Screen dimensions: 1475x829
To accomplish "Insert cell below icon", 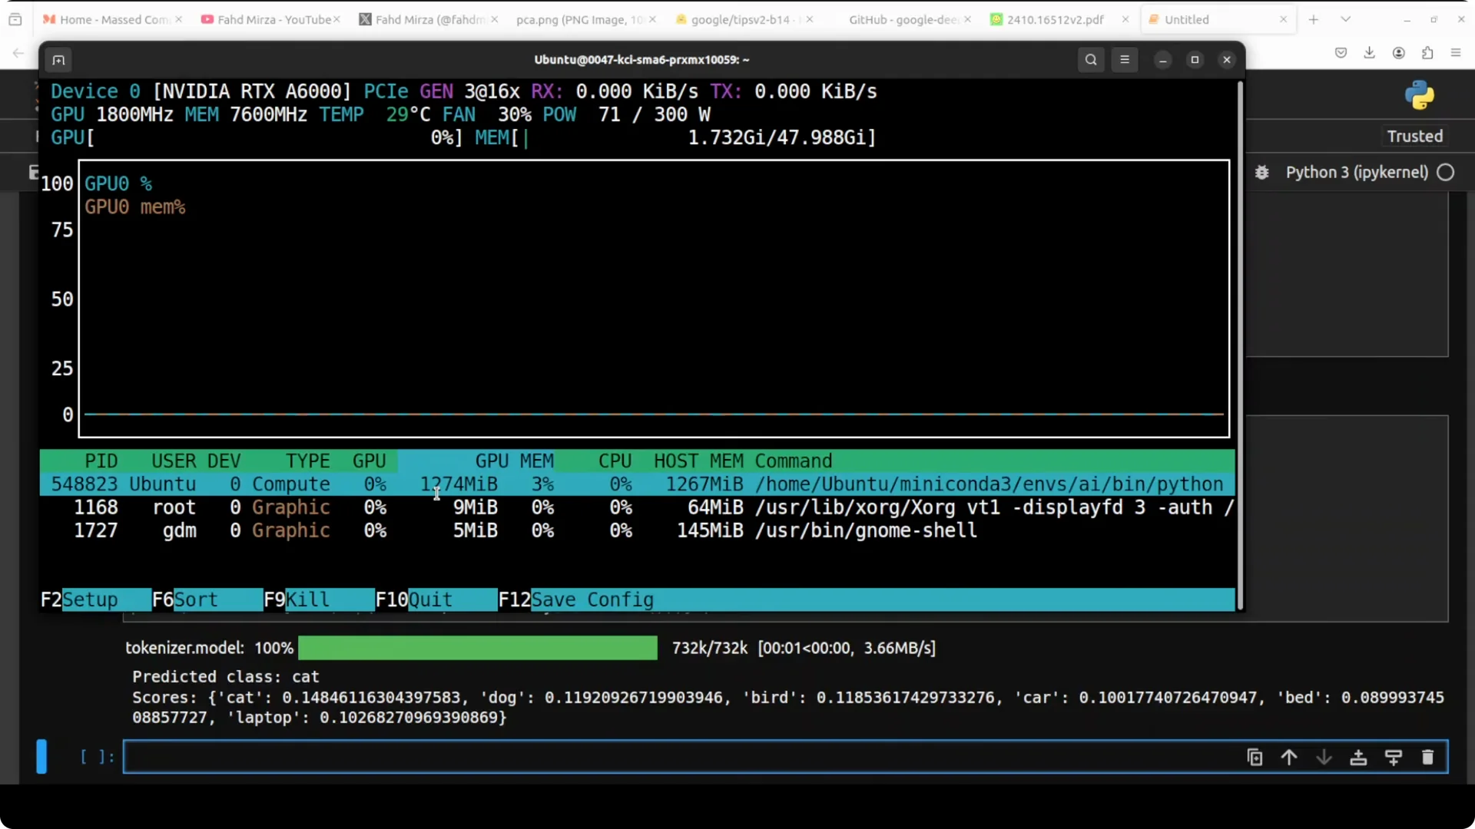I will (x=1393, y=757).
